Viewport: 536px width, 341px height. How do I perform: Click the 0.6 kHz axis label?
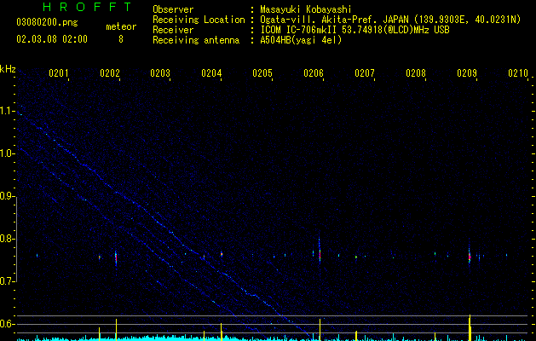7,324
